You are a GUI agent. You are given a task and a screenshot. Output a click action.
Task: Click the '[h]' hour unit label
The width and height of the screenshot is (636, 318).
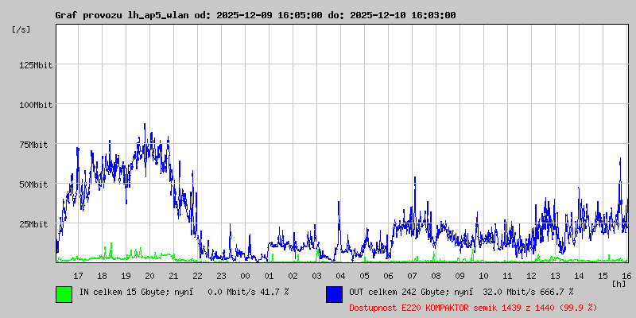tap(619, 283)
